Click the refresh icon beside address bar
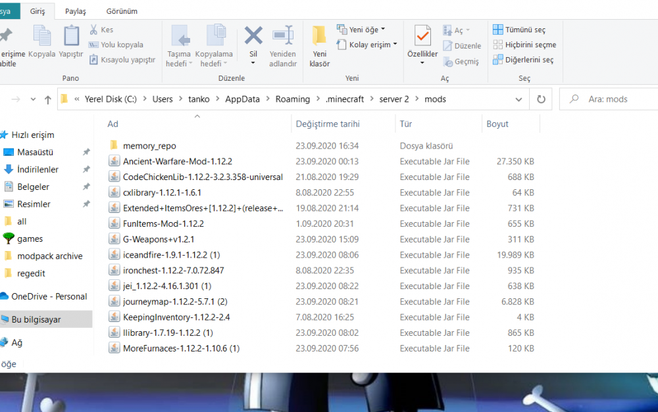The width and height of the screenshot is (658, 412). pyautogui.click(x=541, y=99)
